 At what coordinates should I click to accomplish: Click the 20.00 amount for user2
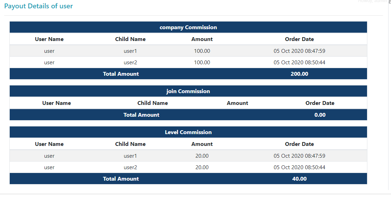click(202, 167)
